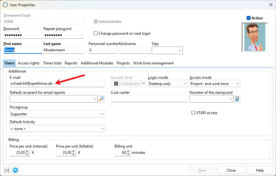The width and height of the screenshot is (276, 176).
Task: Increase the billing unit minutes spinner
Action: (128, 151)
